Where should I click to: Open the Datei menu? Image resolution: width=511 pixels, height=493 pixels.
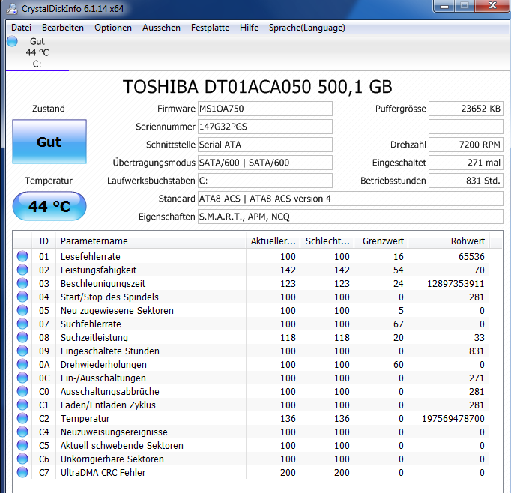(x=21, y=28)
